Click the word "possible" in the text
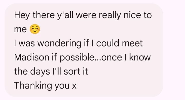 pos(77,58)
